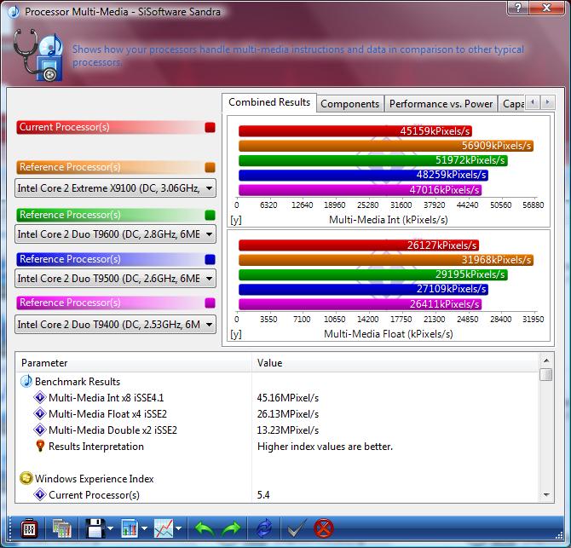Click the grey checkmark OK icon
Screen dimensions: 571x548
click(297, 528)
